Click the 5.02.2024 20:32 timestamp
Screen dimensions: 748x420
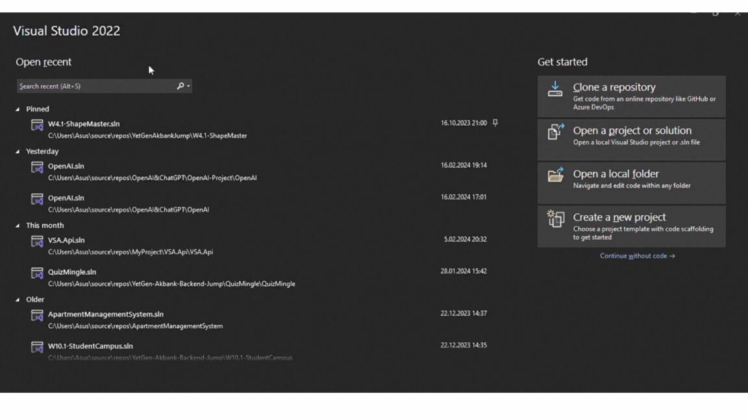coord(465,240)
